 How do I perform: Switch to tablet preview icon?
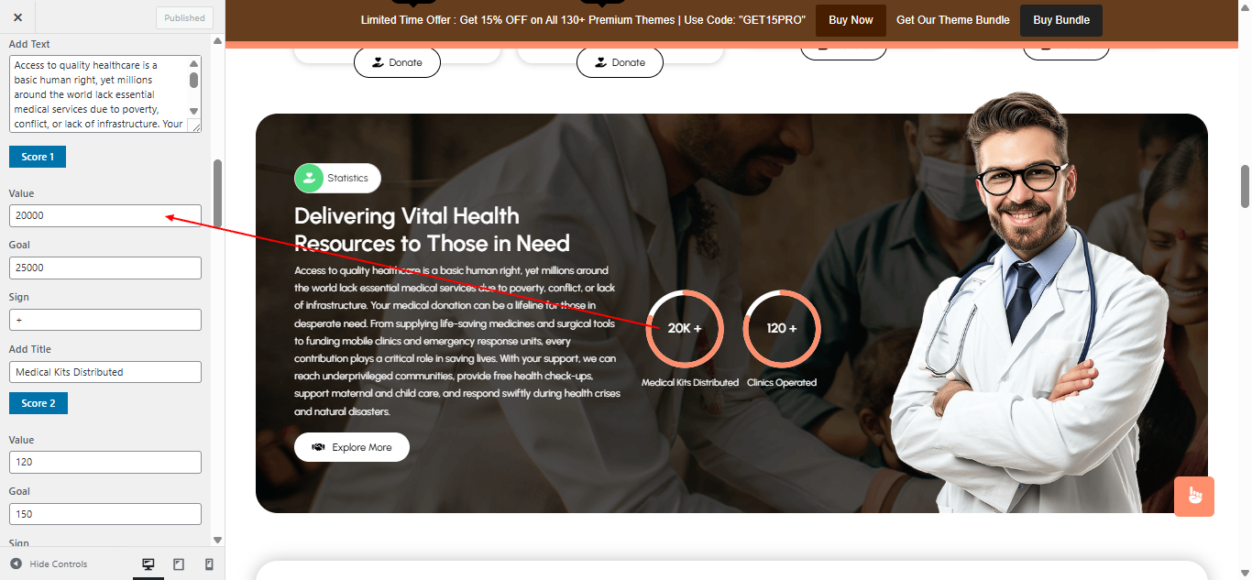point(179,564)
